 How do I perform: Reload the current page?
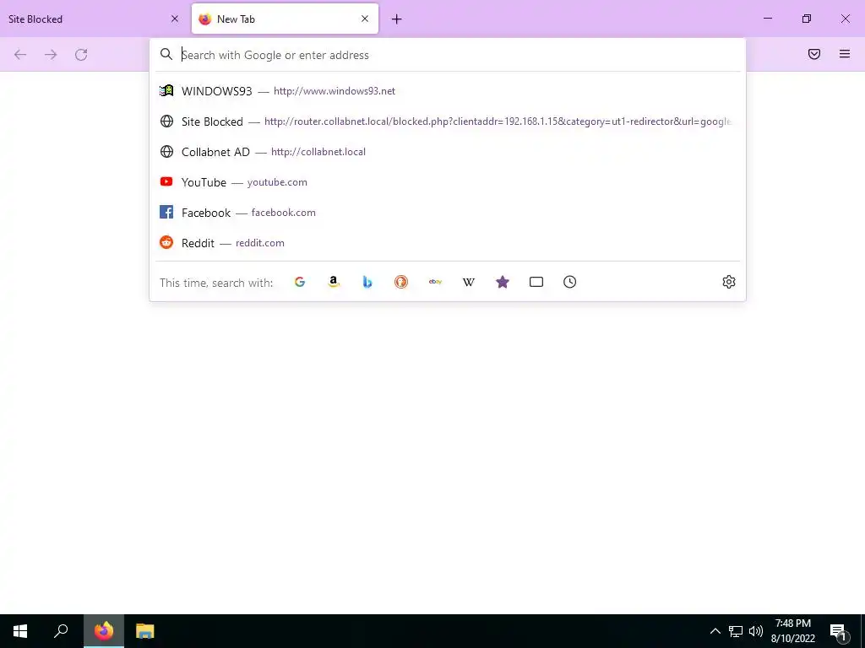[x=81, y=55]
